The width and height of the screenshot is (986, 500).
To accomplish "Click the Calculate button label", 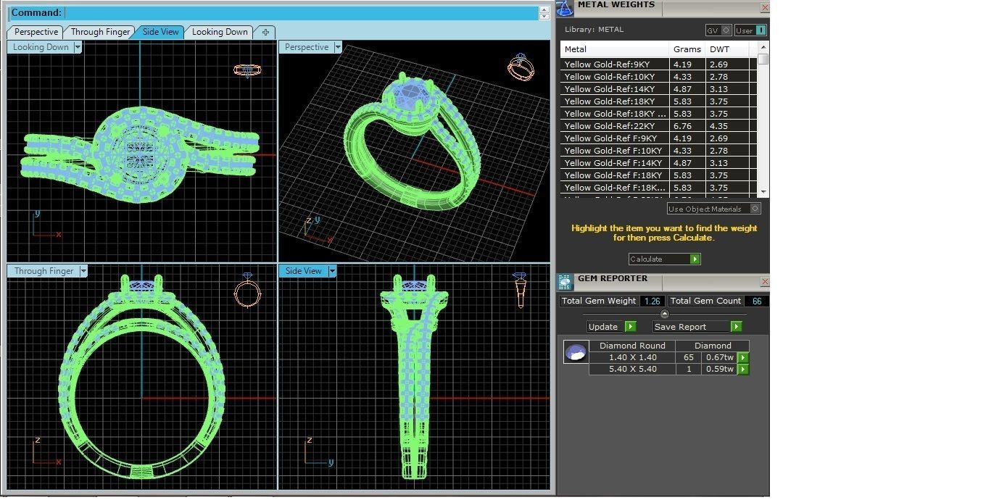I will (x=646, y=259).
